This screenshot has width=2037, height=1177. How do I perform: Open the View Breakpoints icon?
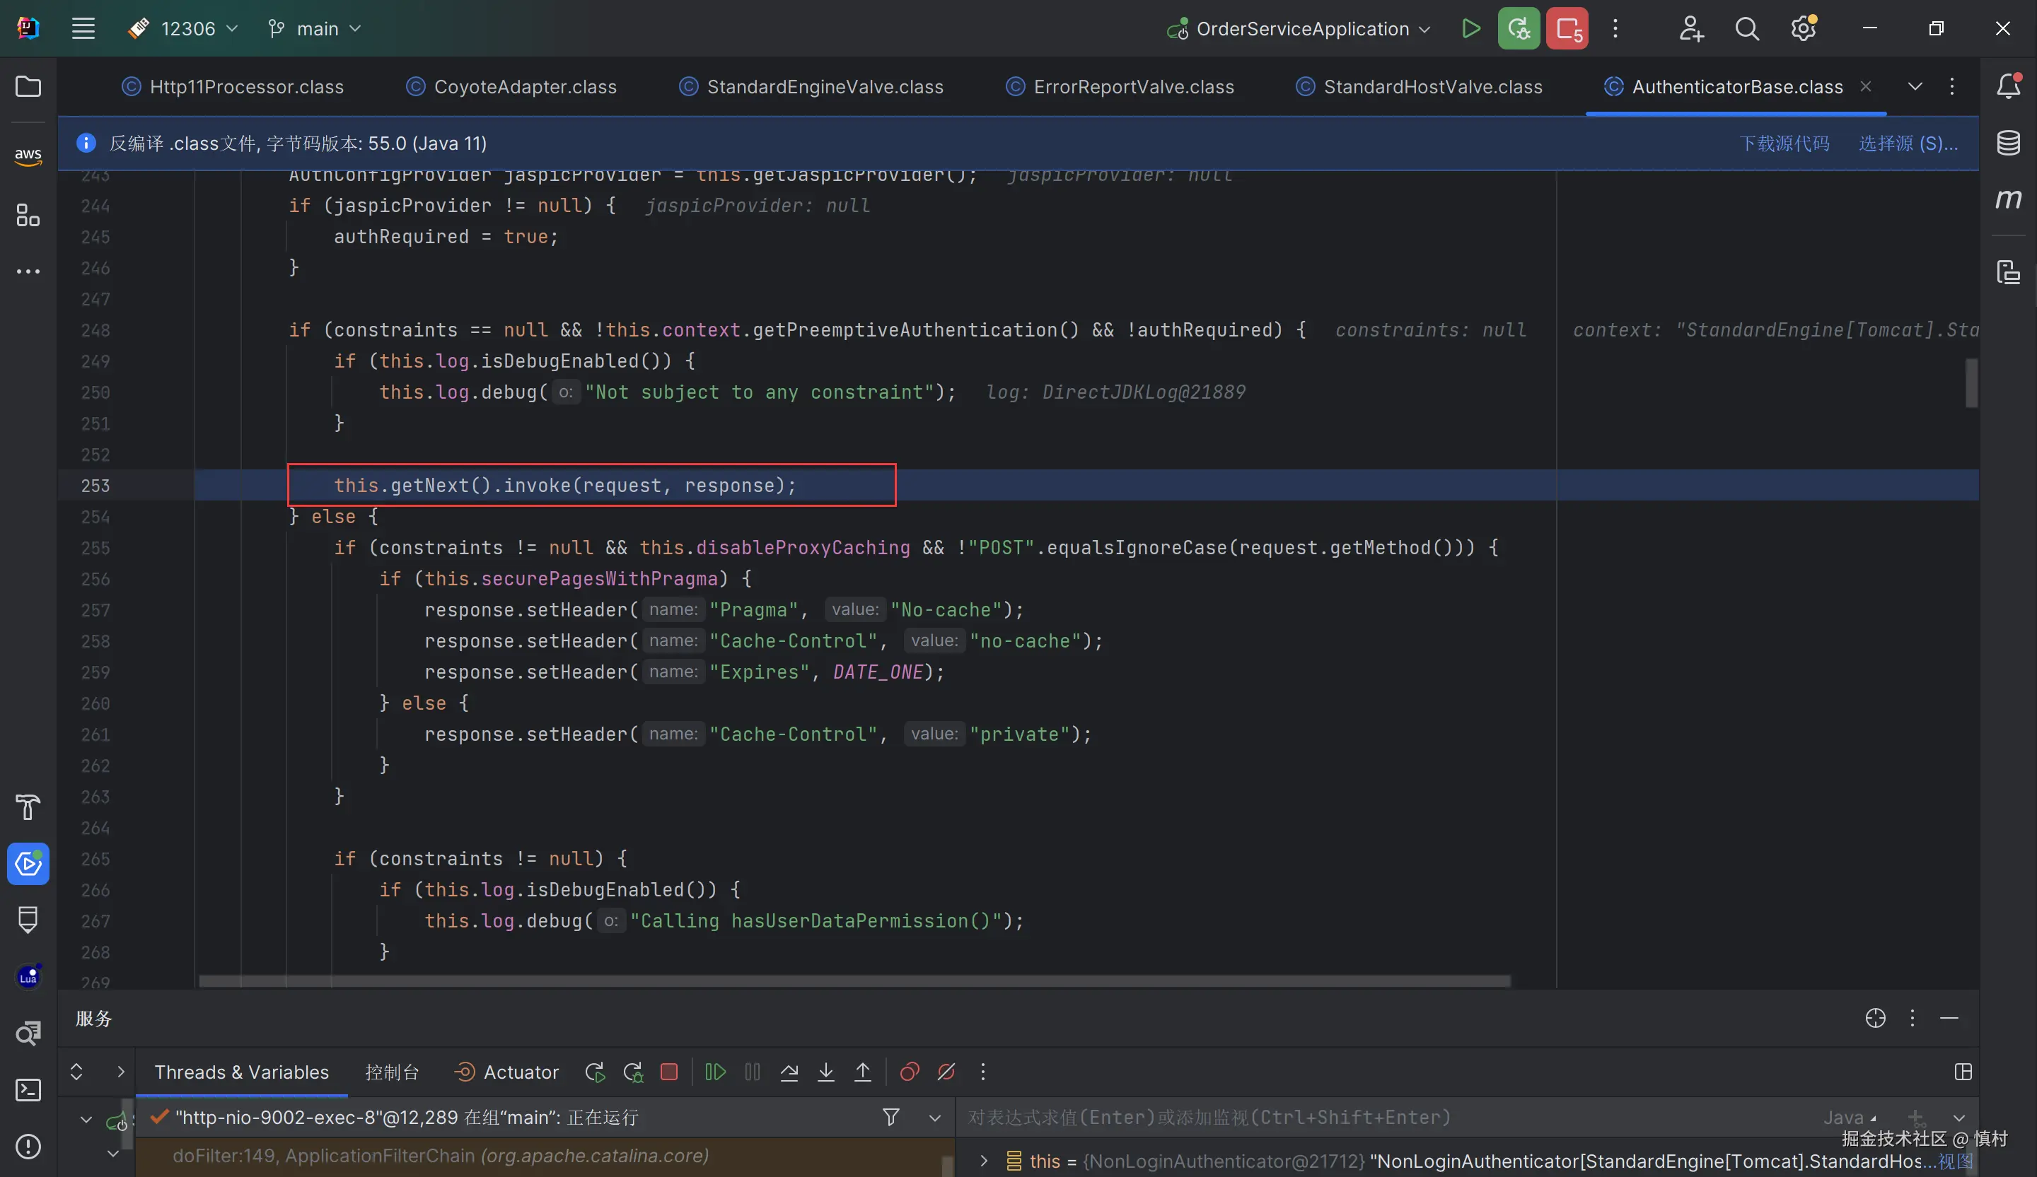point(910,1072)
